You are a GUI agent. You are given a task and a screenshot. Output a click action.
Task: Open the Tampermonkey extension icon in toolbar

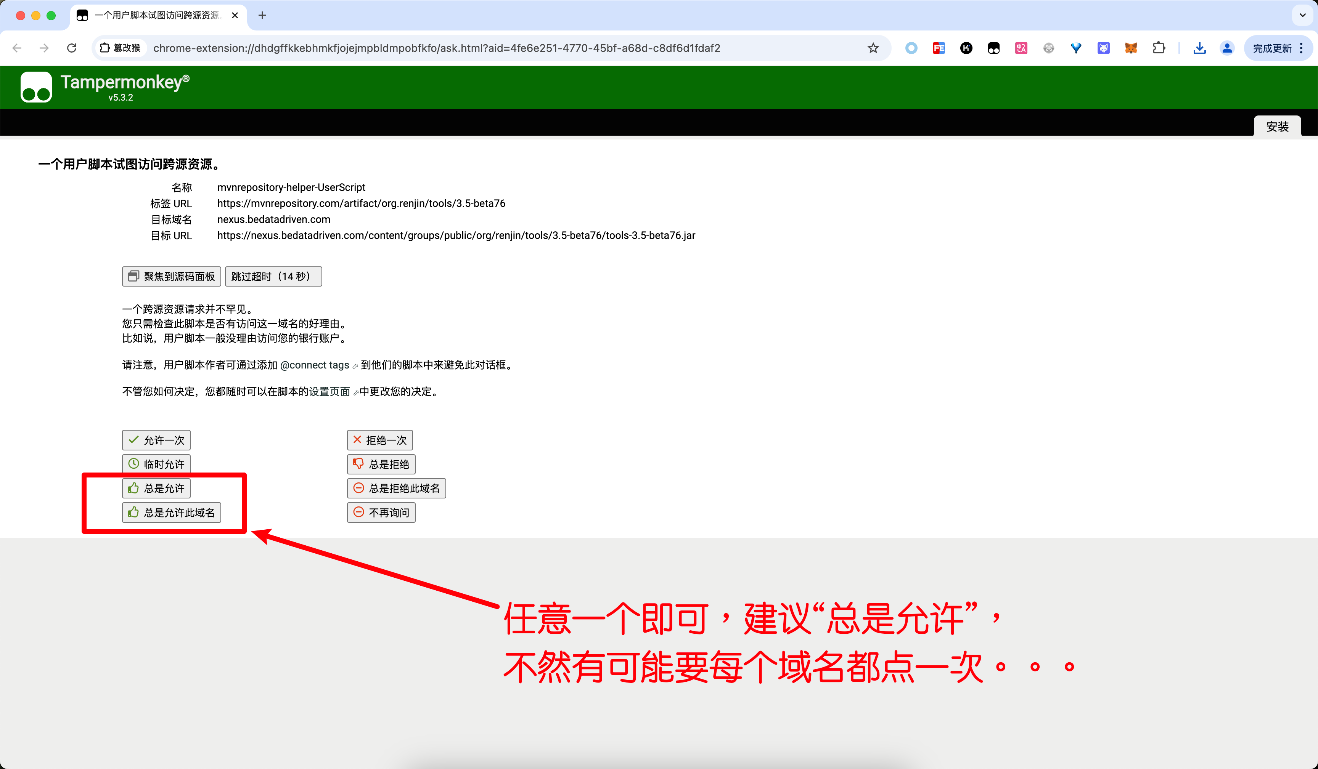coord(993,48)
